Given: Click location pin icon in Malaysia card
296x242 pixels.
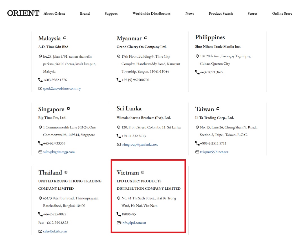Looking at the screenshot, I should [x=40, y=56].
